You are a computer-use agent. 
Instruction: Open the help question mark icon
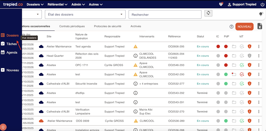click(x=231, y=27)
